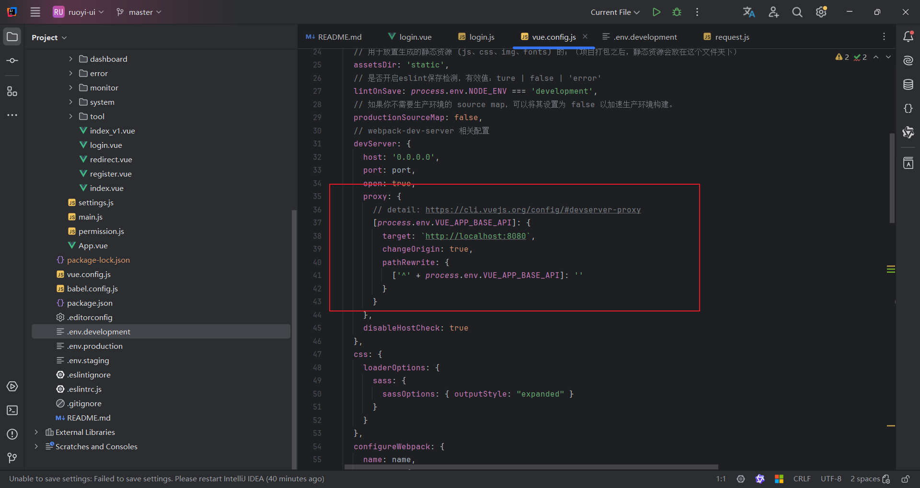Screen dimensions: 920x488
Task: Change UTF-8 file encoding
Action: pyautogui.click(x=831, y=479)
